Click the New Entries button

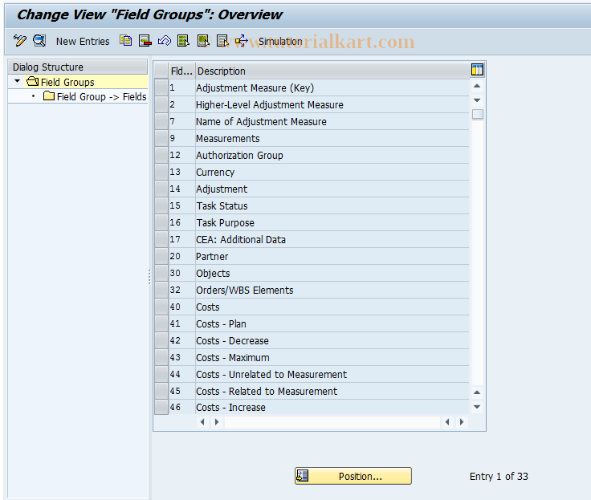point(83,41)
